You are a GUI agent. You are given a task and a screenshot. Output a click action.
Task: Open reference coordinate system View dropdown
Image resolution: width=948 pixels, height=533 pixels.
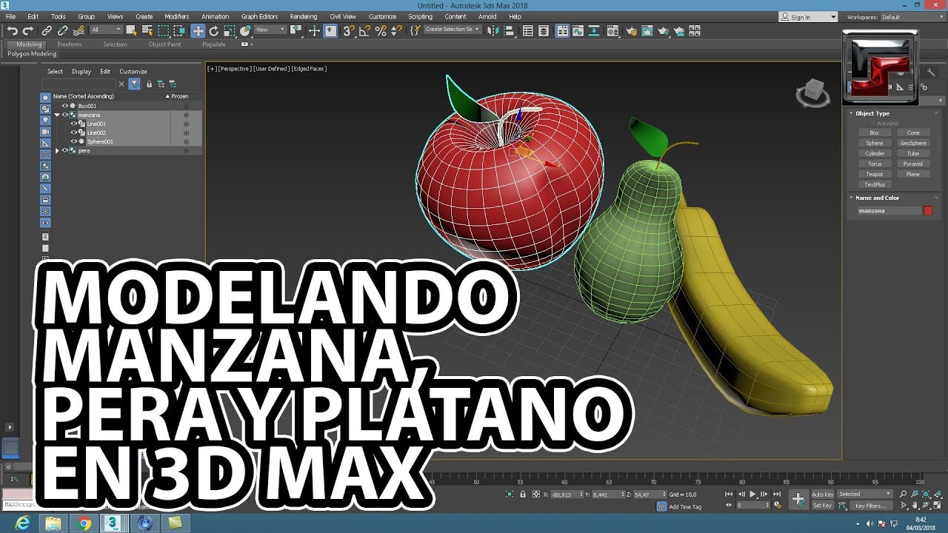coord(270,30)
